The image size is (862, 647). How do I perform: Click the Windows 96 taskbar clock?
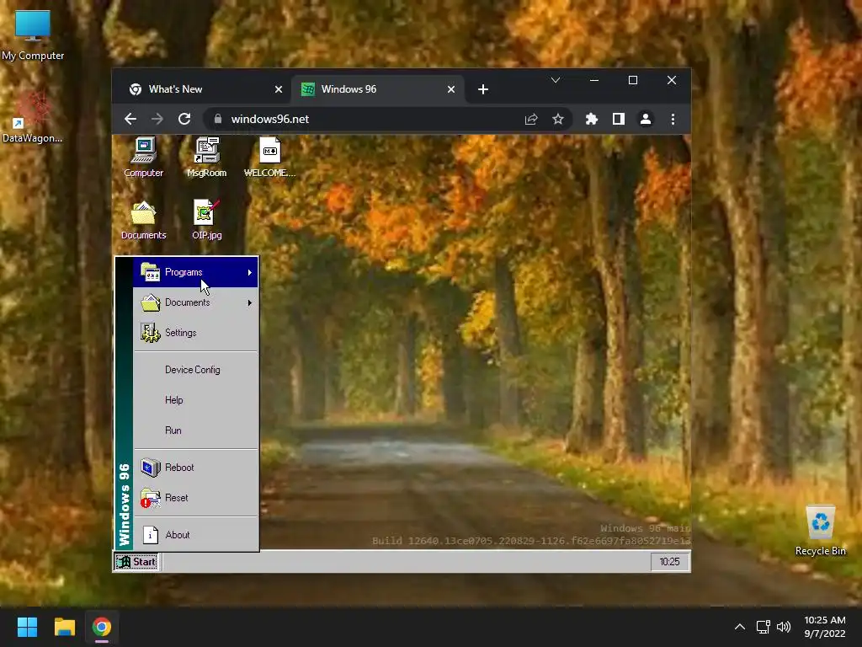(x=669, y=562)
